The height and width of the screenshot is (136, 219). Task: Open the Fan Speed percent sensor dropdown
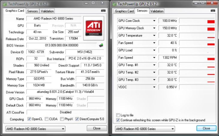pyautogui.click(x=154, y=43)
